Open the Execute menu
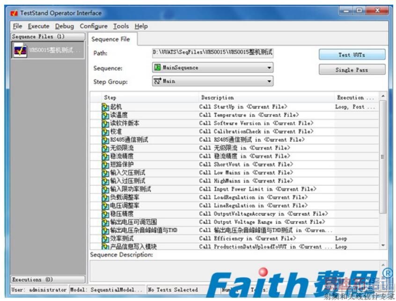 (x=39, y=26)
